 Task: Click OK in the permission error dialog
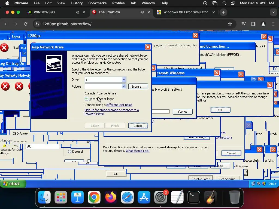pos(220,110)
